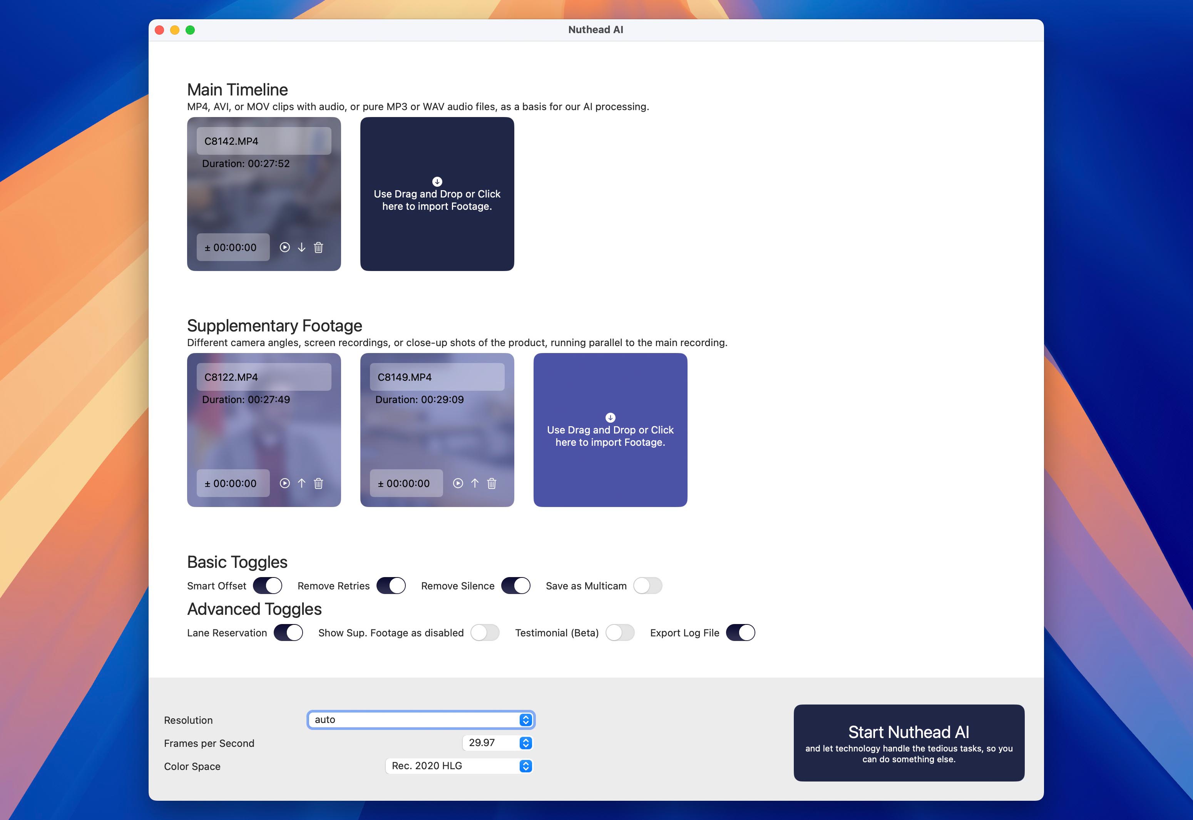Open the Frames per Second dropdown
The image size is (1193, 820).
click(497, 743)
